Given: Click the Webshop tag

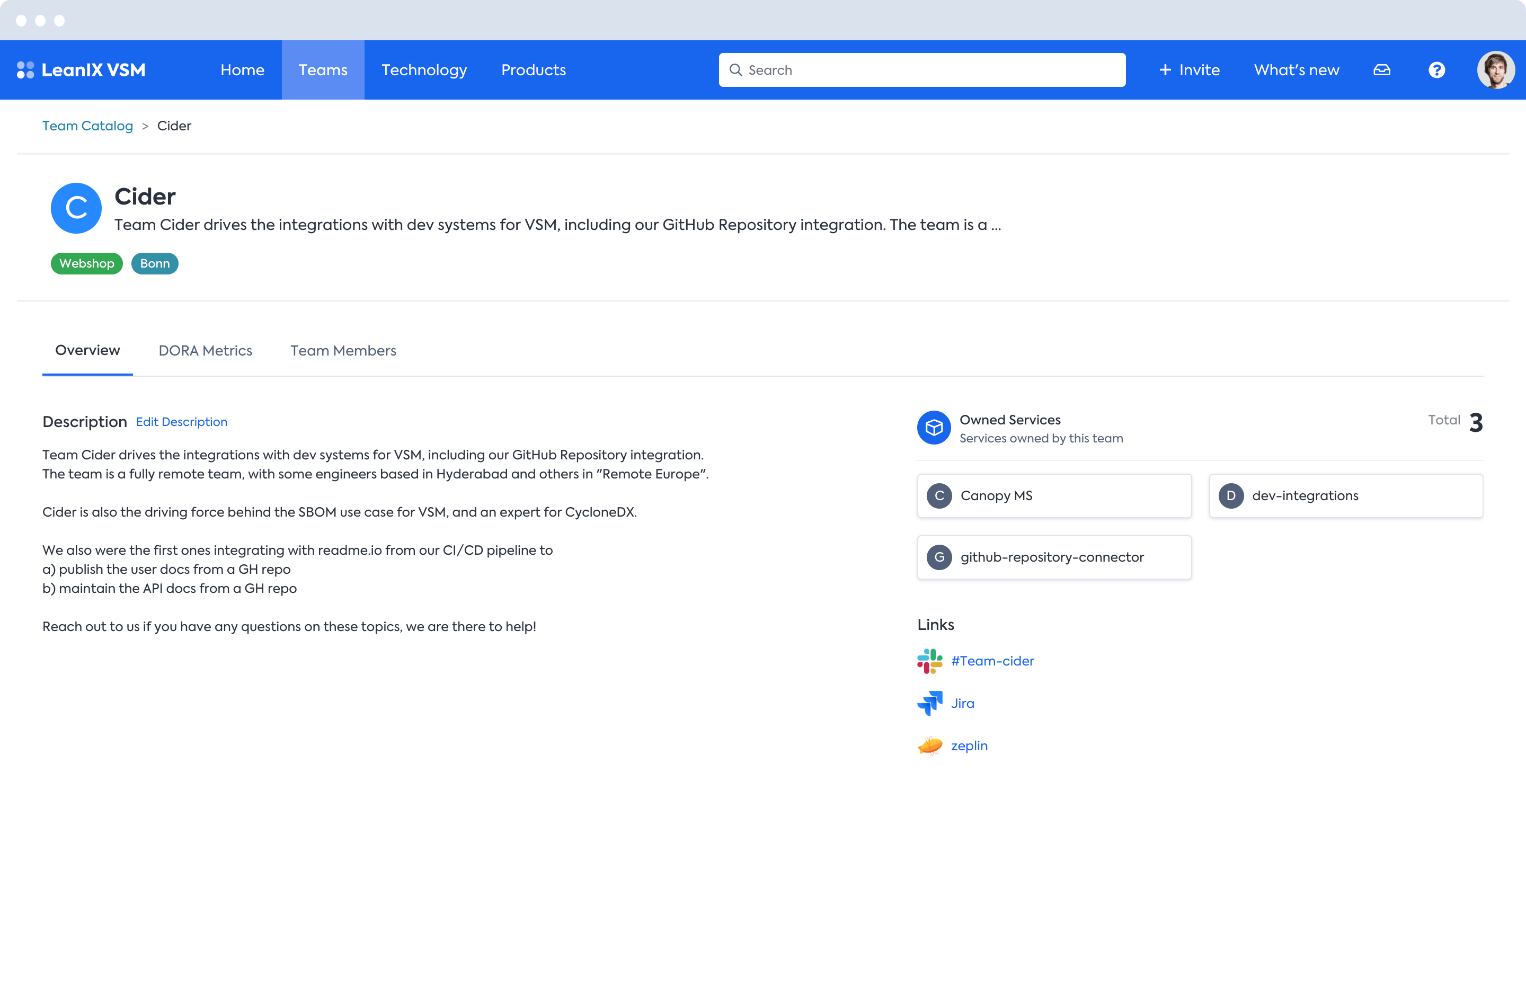Looking at the screenshot, I should (86, 263).
